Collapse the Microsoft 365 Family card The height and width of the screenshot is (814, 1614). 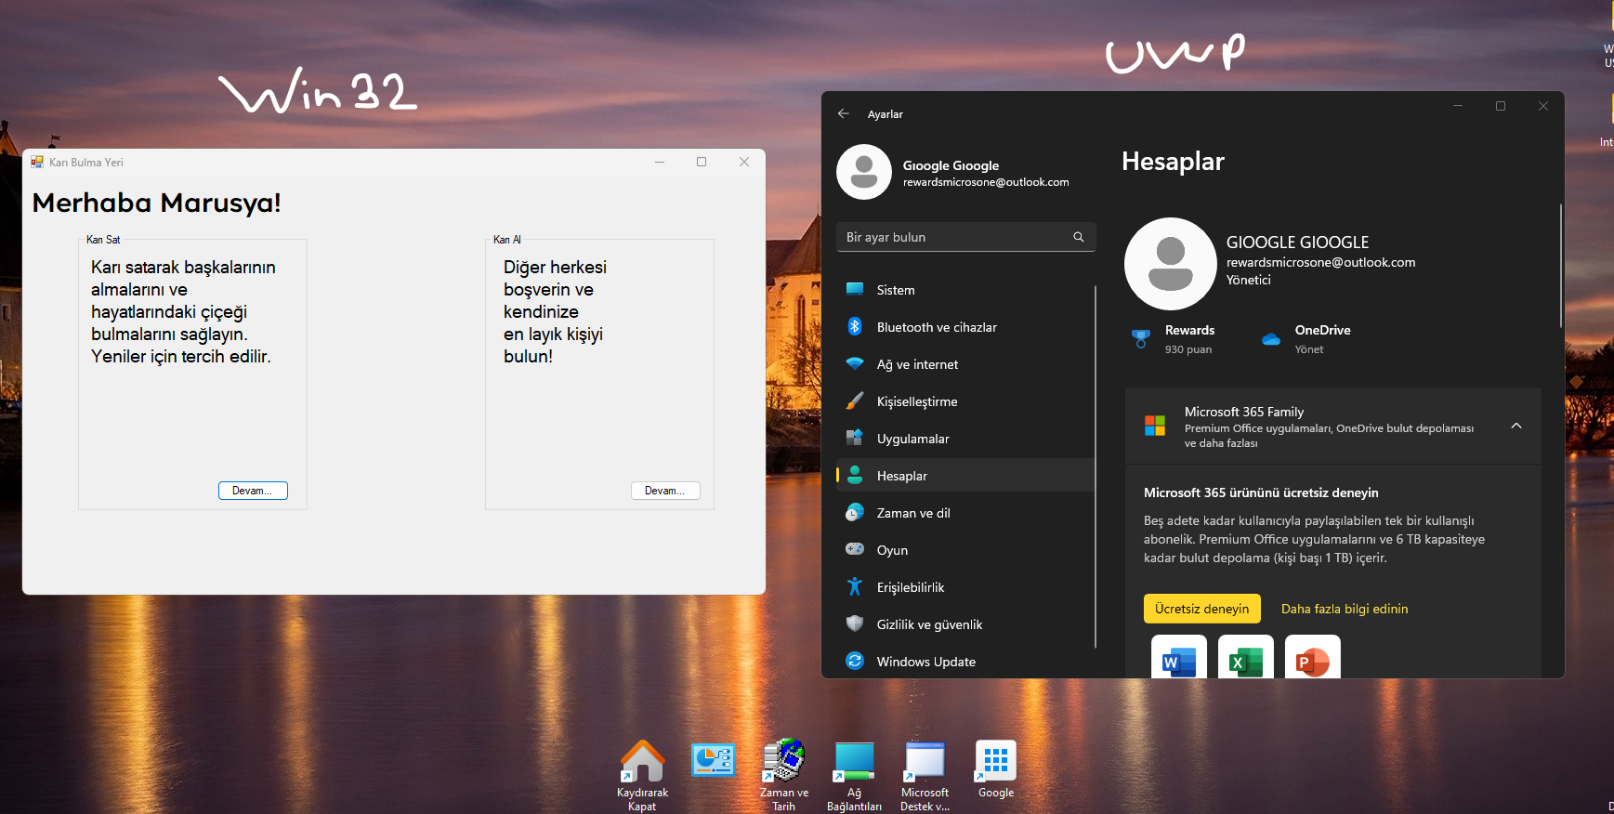(1516, 426)
